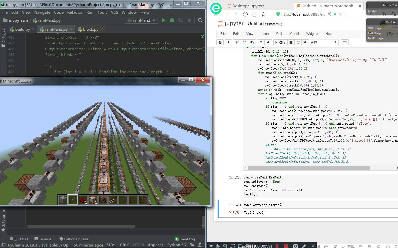Screen dimensions: 398x248
Task: Open the UTF-8 encoding selector in status bar
Action: coord(138,245)
